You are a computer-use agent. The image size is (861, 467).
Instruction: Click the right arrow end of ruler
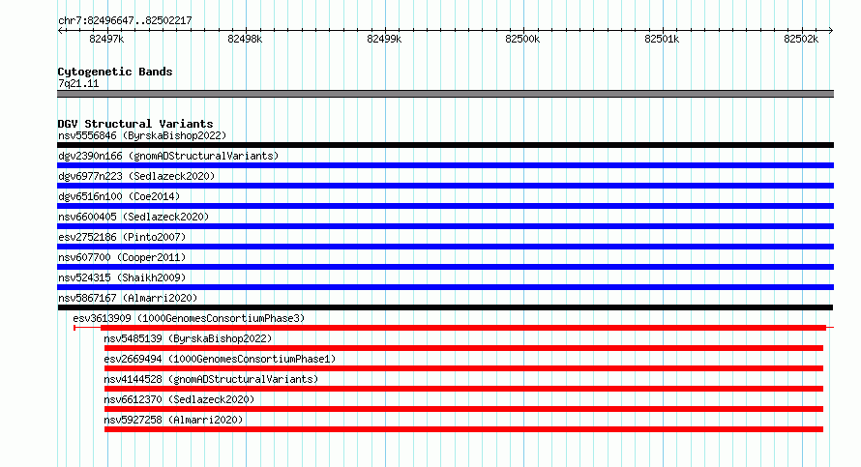[x=831, y=31]
